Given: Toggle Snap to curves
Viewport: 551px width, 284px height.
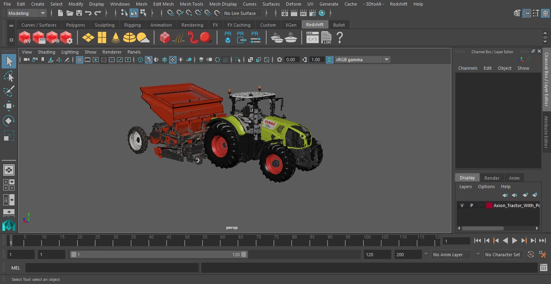Looking at the screenshot, I should pos(180,13).
